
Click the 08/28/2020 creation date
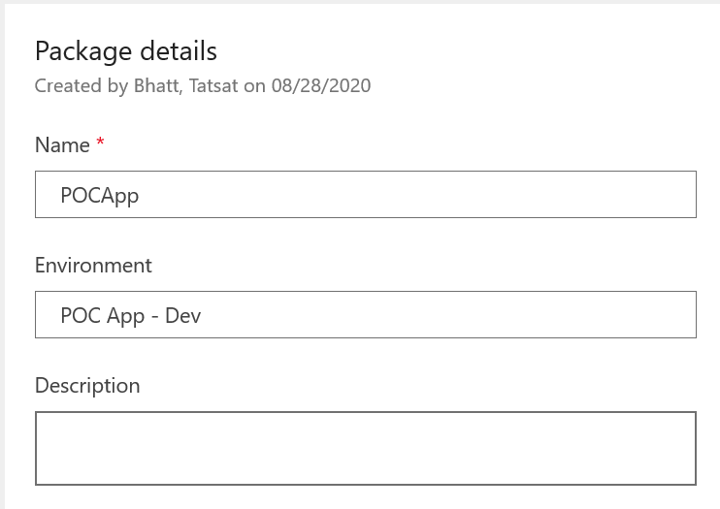pyautogui.click(x=321, y=86)
